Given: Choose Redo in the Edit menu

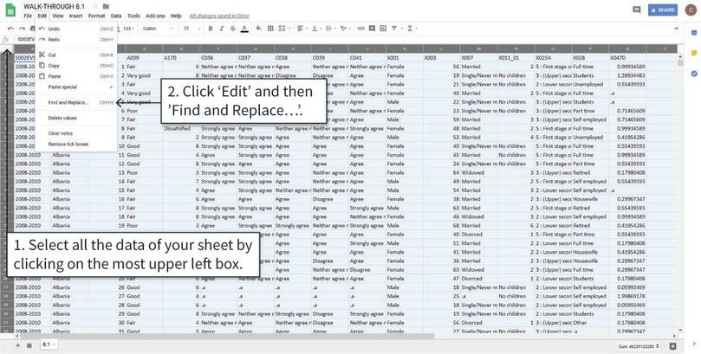Looking at the screenshot, I should click(x=76, y=39).
